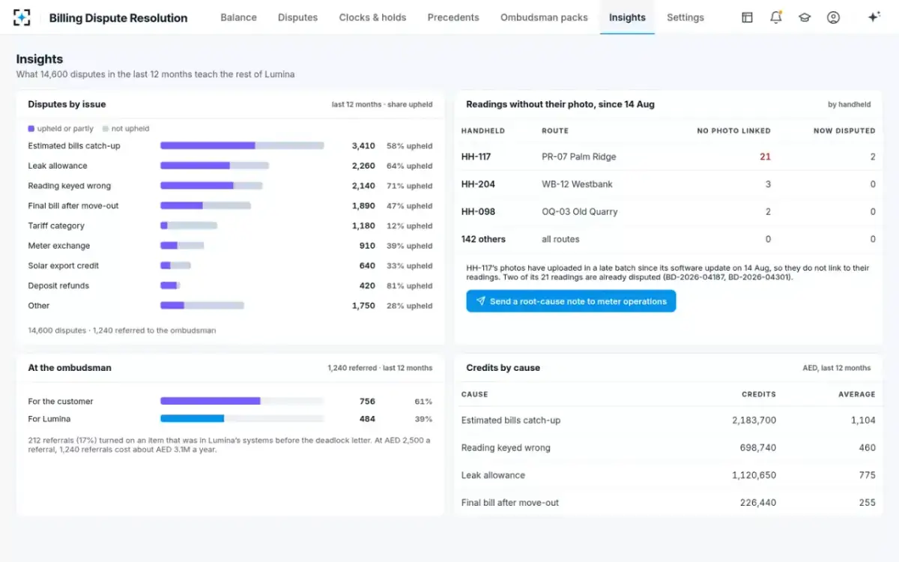The width and height of the screenshot is (899, 562).
Task: Click the NOW DISPUTED column header
Action: tap(844, 130)
